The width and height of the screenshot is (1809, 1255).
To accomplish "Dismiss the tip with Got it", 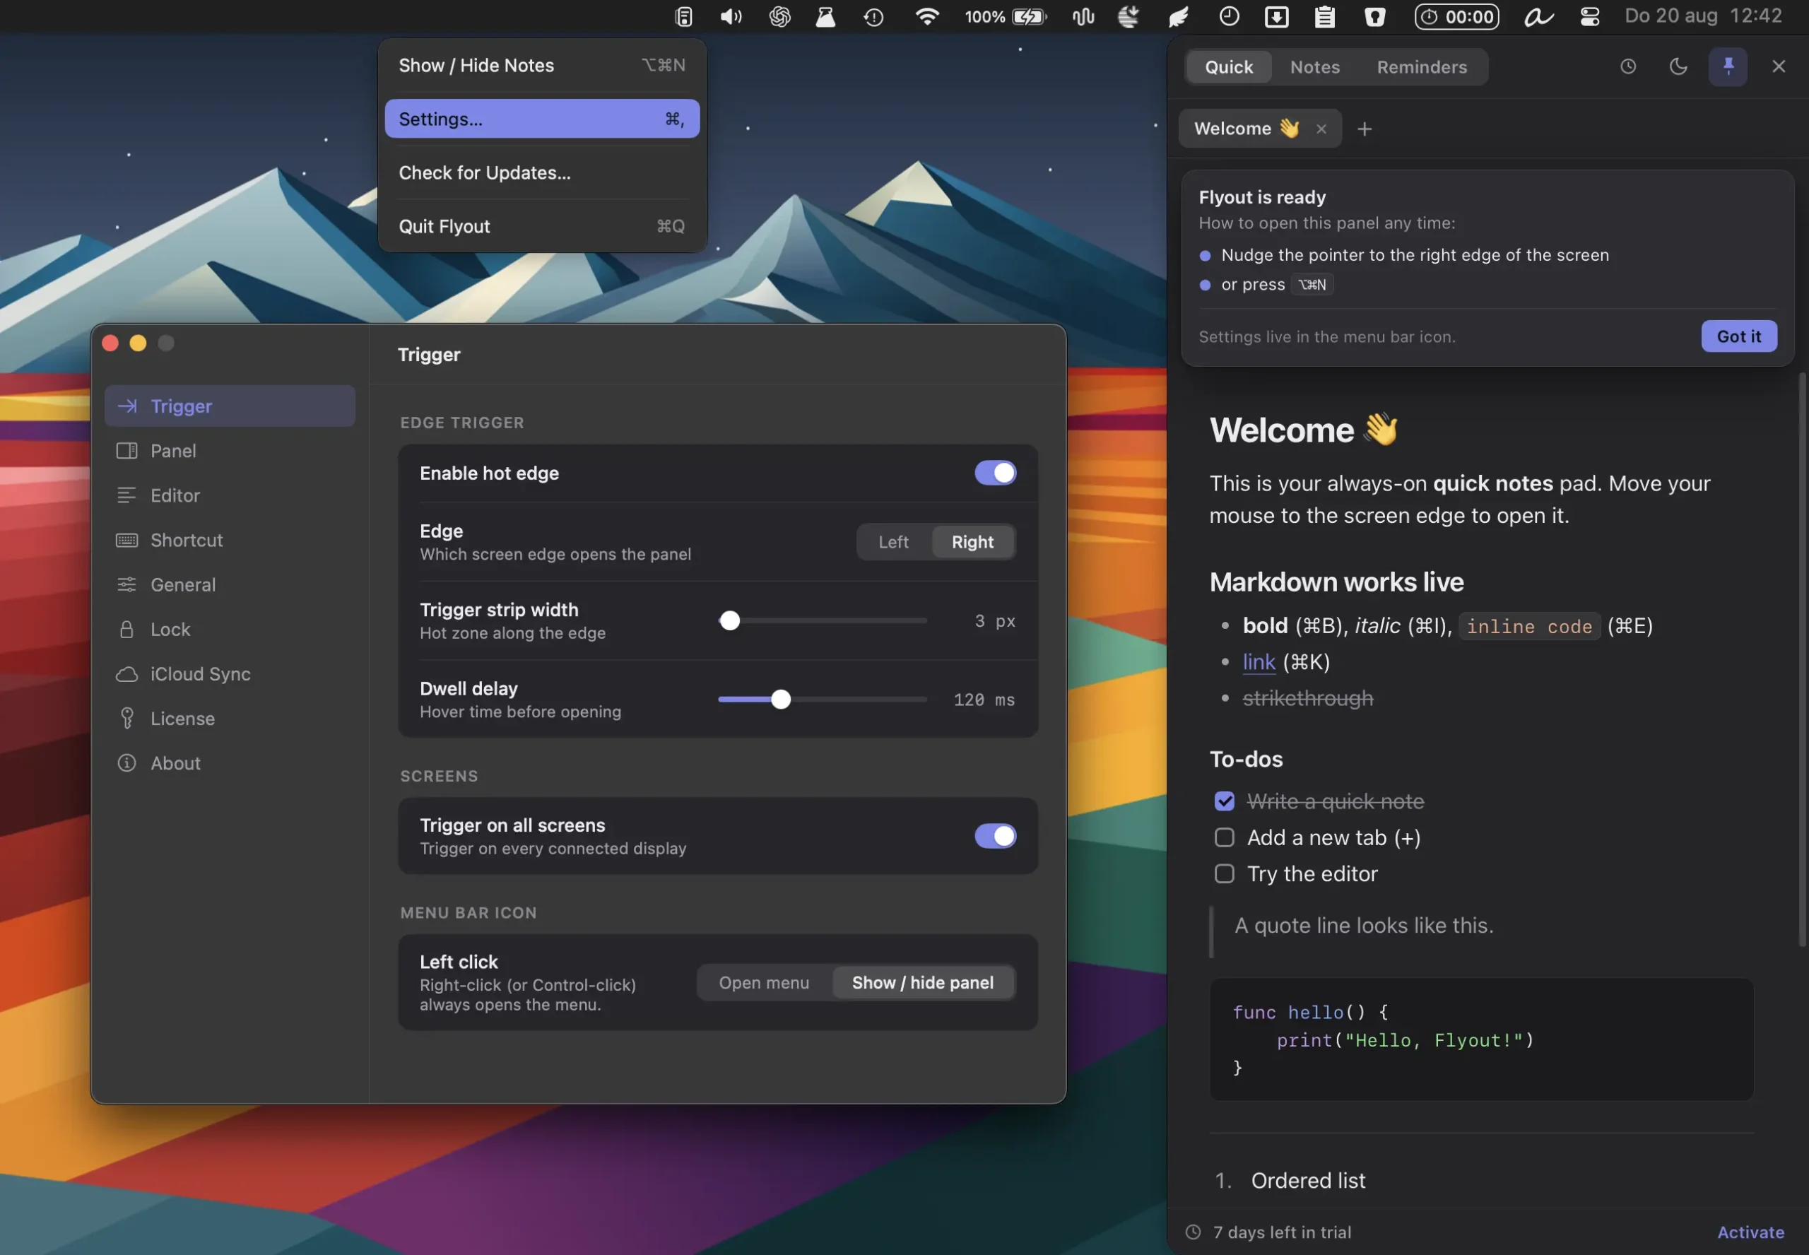I will (x=1739, y=336).
